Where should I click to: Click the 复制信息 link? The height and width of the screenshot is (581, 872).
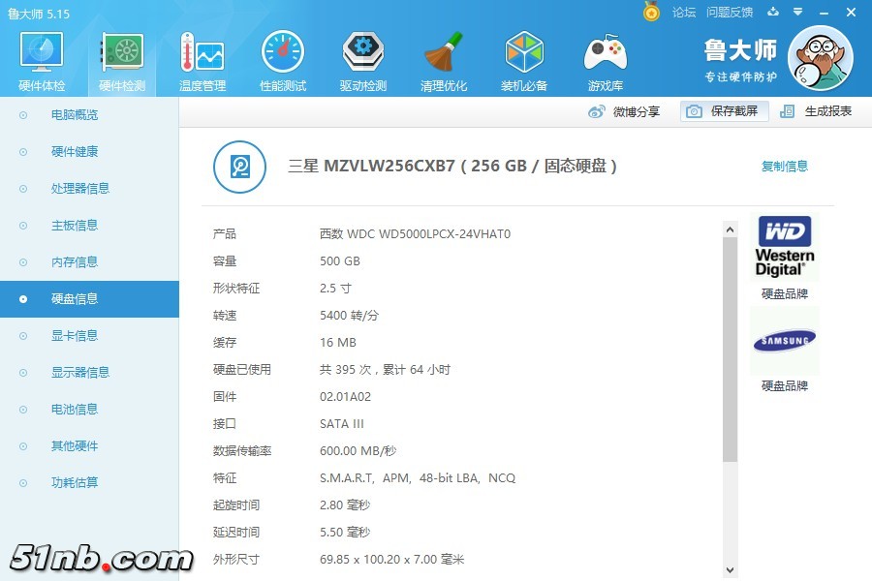785,167
